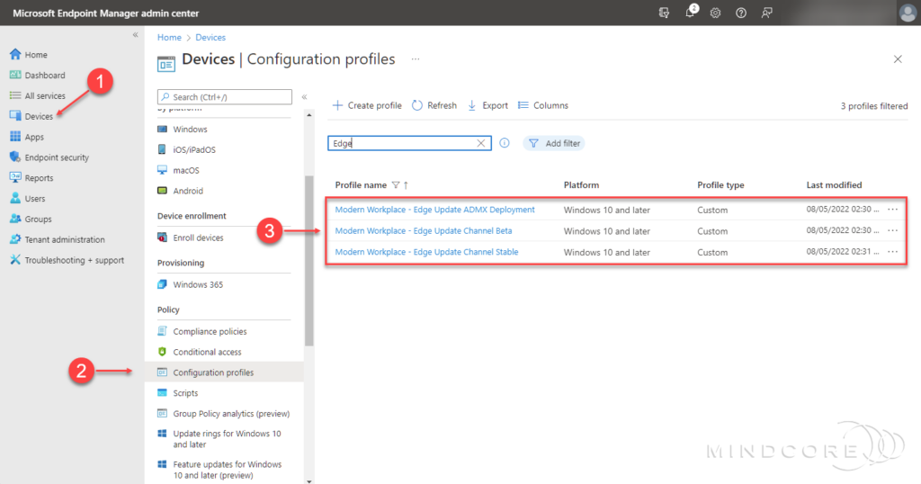
Task: Open more options for Edge Update Channel Beta
Action: pyautogui.click(x=892, y=231)
